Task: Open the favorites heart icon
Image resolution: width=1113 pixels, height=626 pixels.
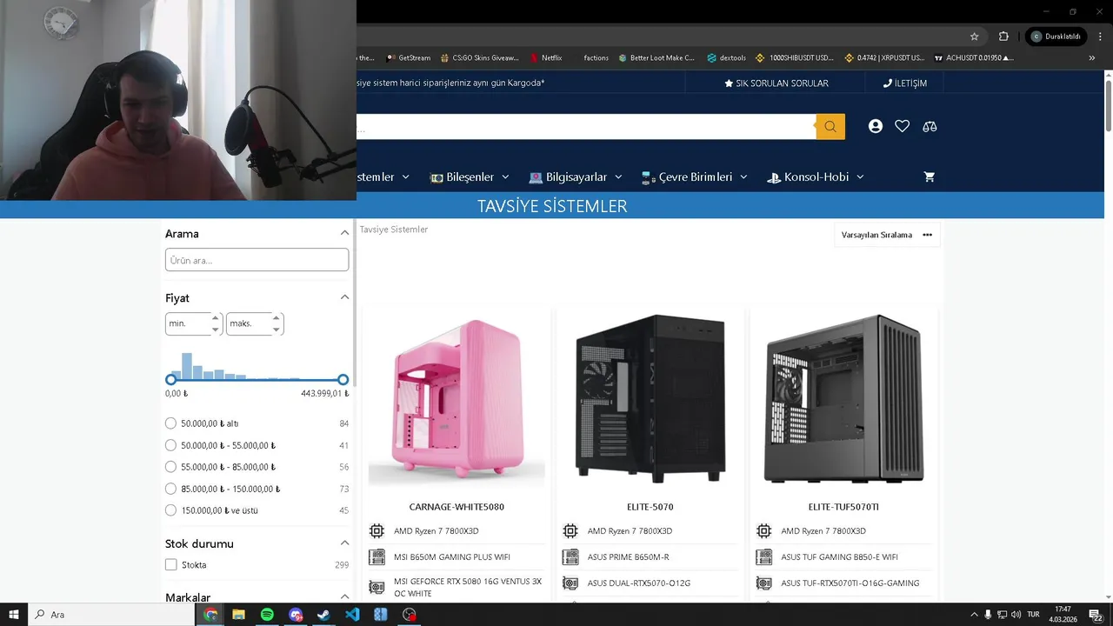Action: 903,126
